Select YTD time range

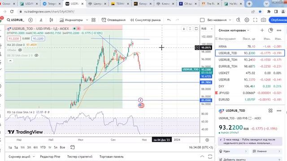(x=43, y=147)
